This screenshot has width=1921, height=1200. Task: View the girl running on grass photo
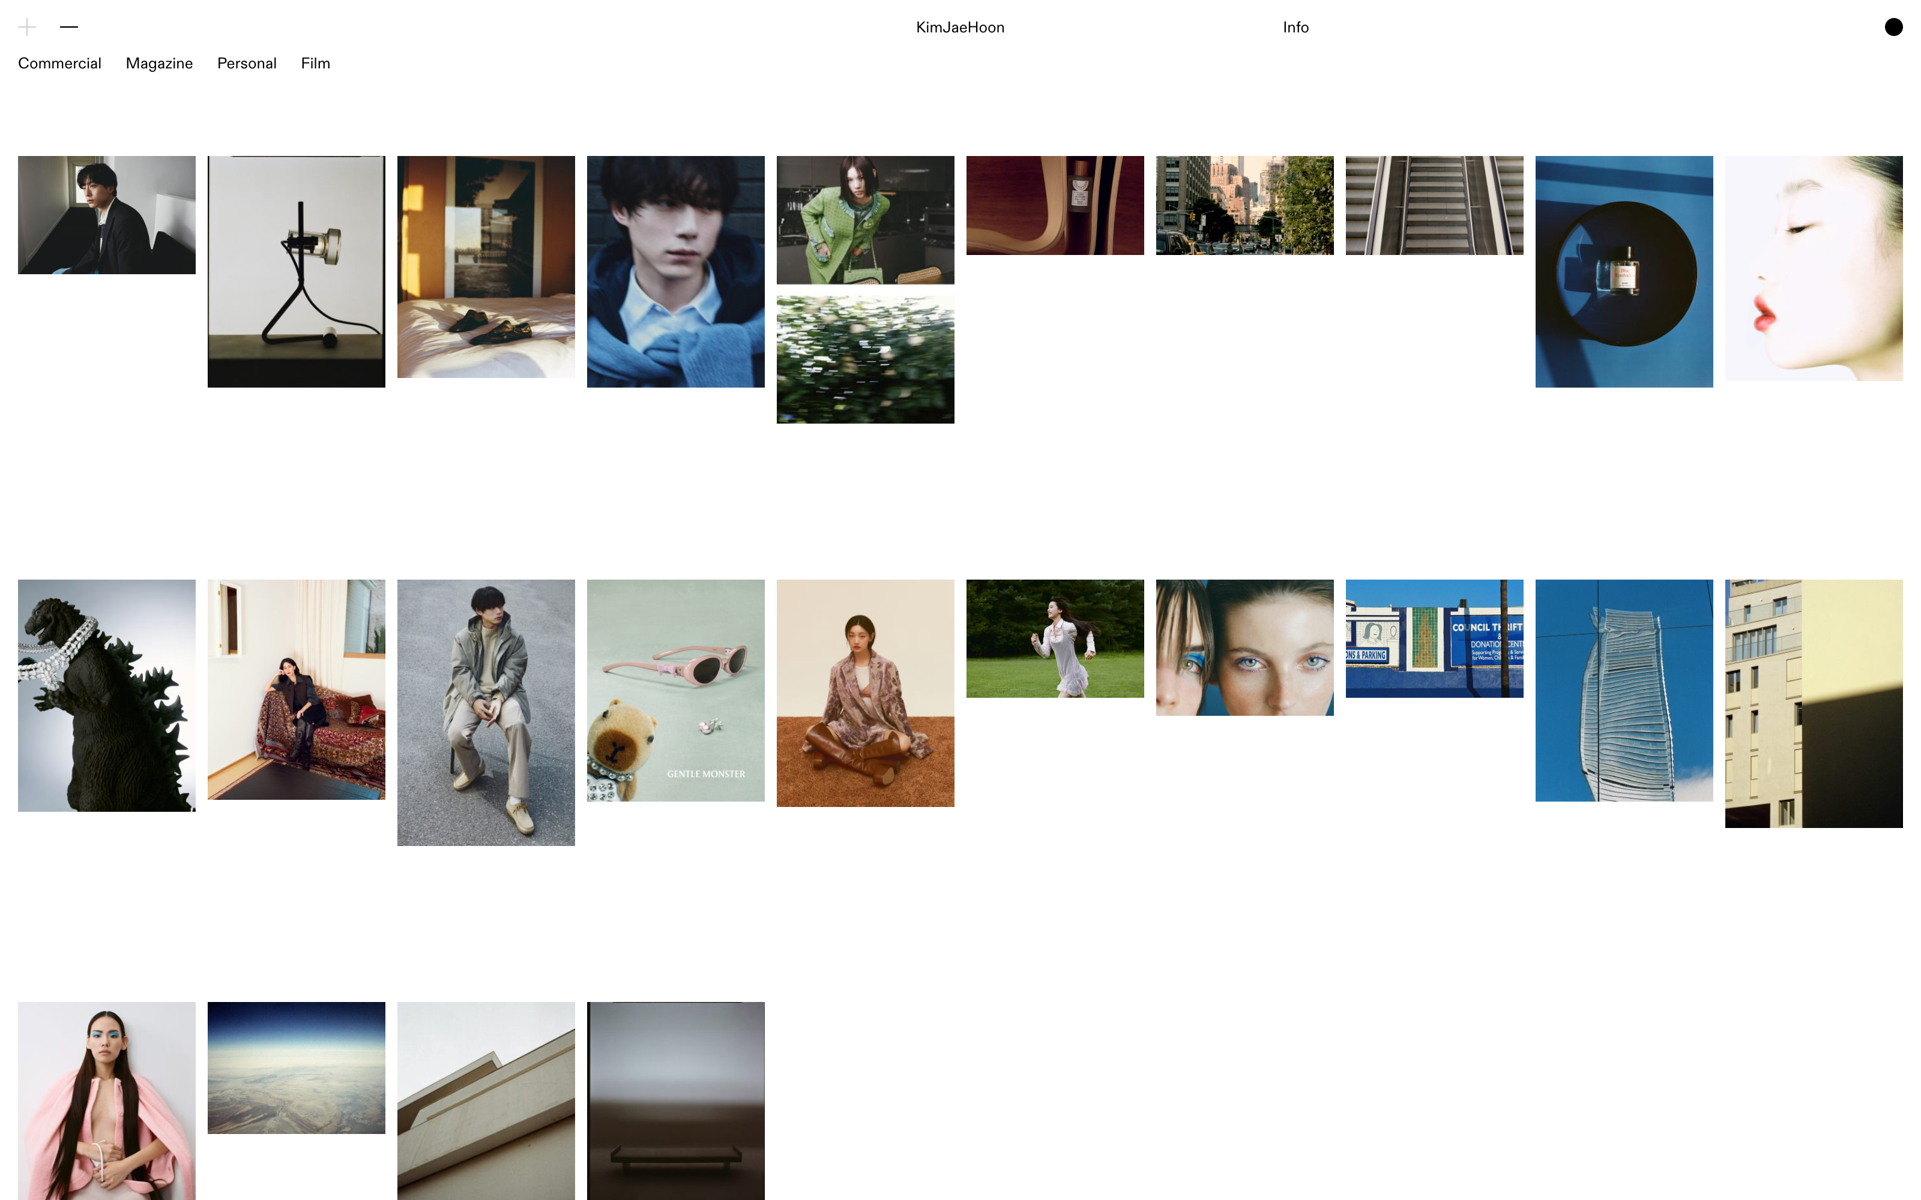(x=1054, y=638)
